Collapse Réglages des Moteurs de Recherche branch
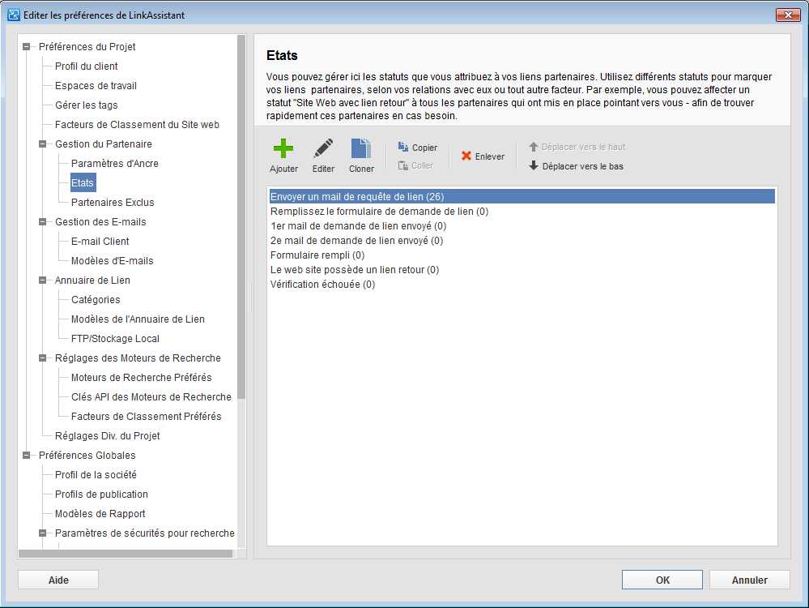The image size is (809, 608). 43,358
